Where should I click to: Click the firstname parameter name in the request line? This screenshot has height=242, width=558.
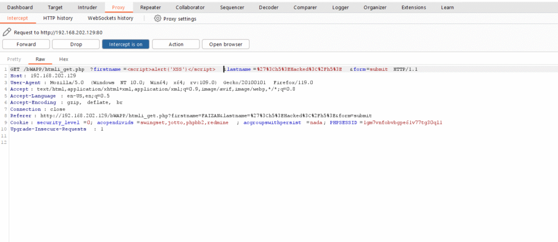[x=107, y=69]
